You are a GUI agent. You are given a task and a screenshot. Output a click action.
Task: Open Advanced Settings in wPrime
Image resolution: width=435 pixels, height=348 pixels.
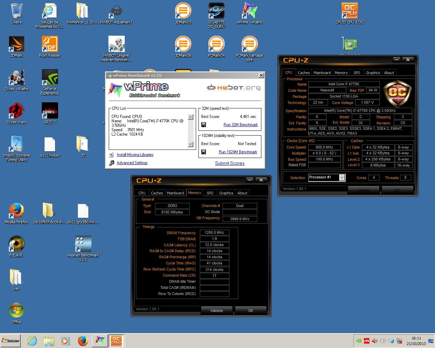click(x=132, y=163)
